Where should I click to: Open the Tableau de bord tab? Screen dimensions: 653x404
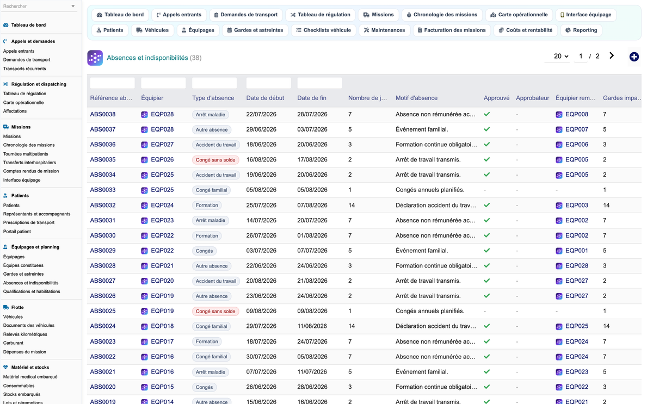(120, 15)
